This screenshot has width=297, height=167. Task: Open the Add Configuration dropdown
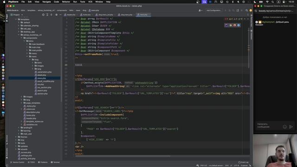pyautogui.click(x=213, y=10)
